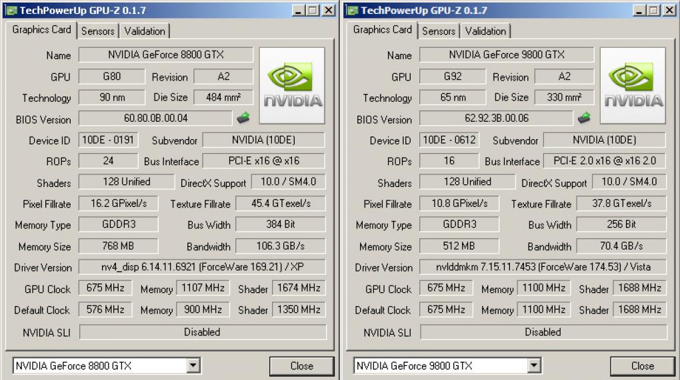This screenshot has width=680, height=380.
Task: Click Driver Version field with ForceWare 169.21
Action: (202, 267)
